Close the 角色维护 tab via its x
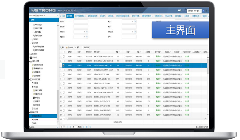 coord(106,16)
